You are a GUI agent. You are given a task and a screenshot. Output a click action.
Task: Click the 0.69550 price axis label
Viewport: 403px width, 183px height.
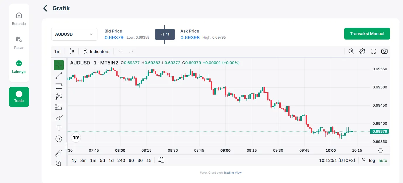point(380,69)
